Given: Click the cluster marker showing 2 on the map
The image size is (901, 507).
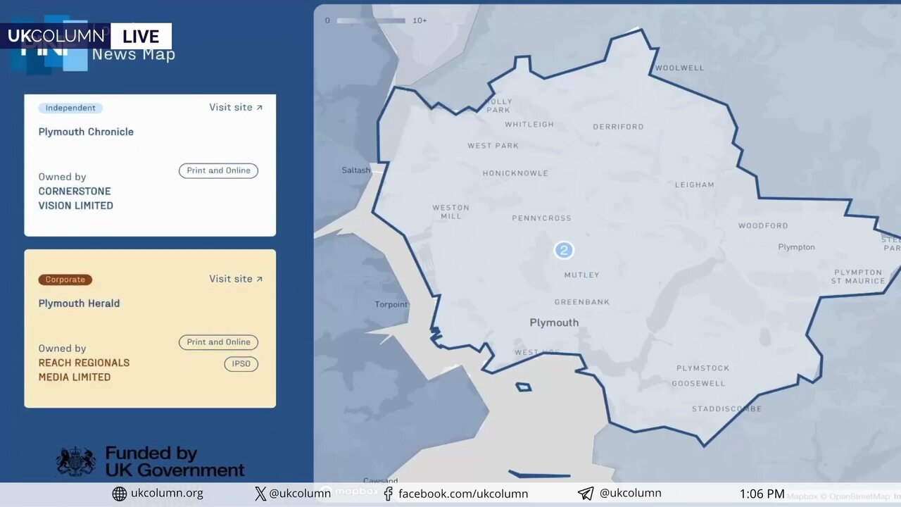Looking at the screenshot, I should [x=563, y=250].
